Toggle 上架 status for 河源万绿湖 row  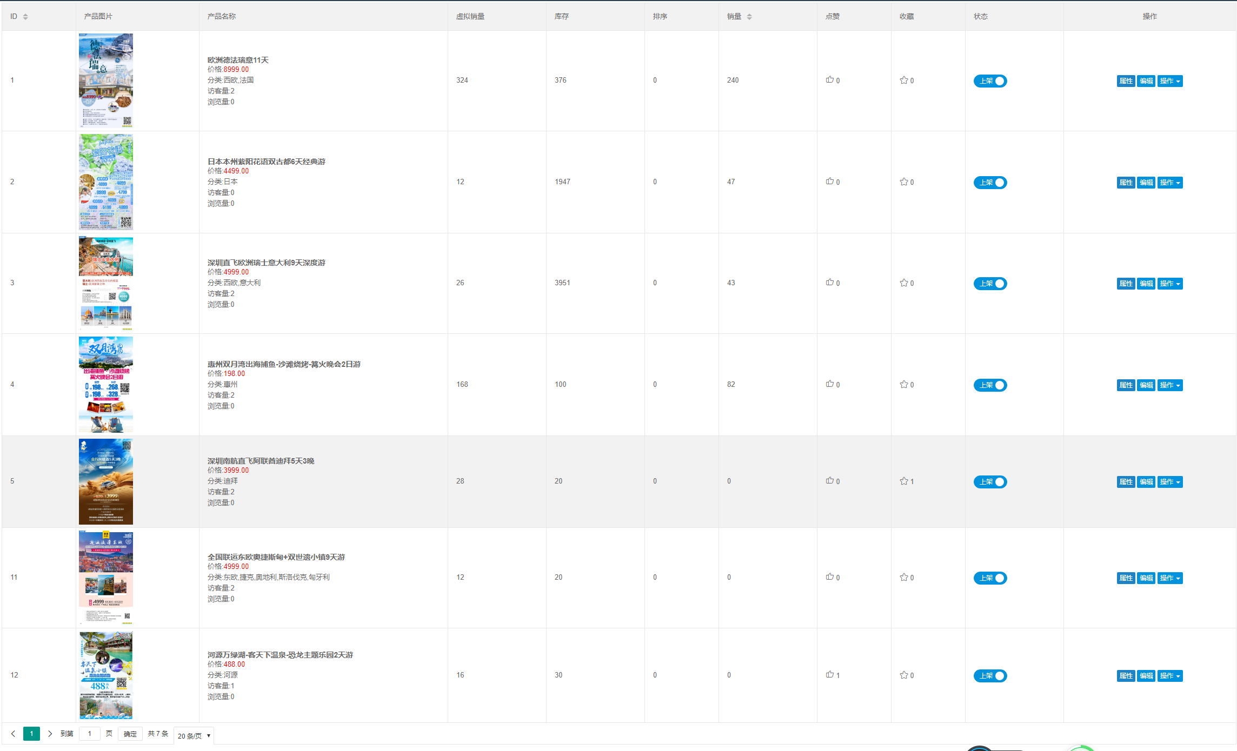tap(990, 676)
